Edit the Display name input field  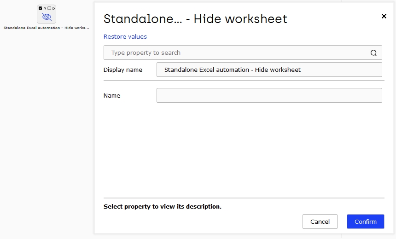(x=269, y=70)
